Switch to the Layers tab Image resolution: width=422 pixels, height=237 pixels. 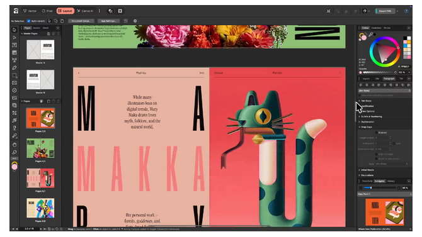366,79
